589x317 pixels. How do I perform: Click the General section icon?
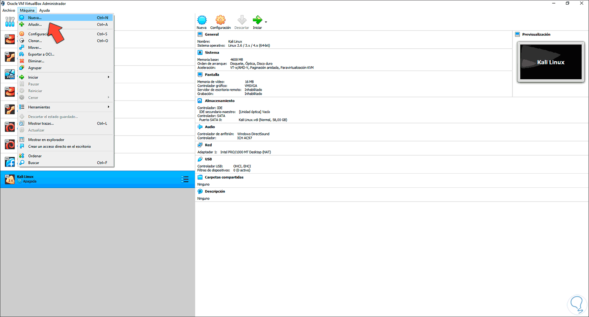tap(200, 35)
